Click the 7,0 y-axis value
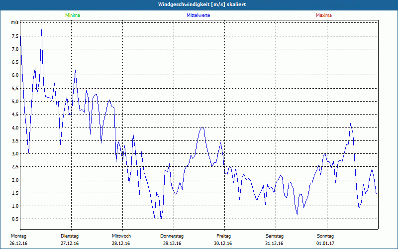 tap(15, 49)
